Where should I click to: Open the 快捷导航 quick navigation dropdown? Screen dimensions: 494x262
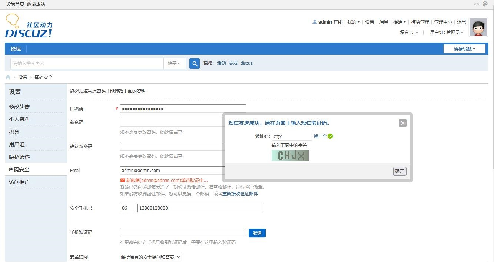click(464, 49)
